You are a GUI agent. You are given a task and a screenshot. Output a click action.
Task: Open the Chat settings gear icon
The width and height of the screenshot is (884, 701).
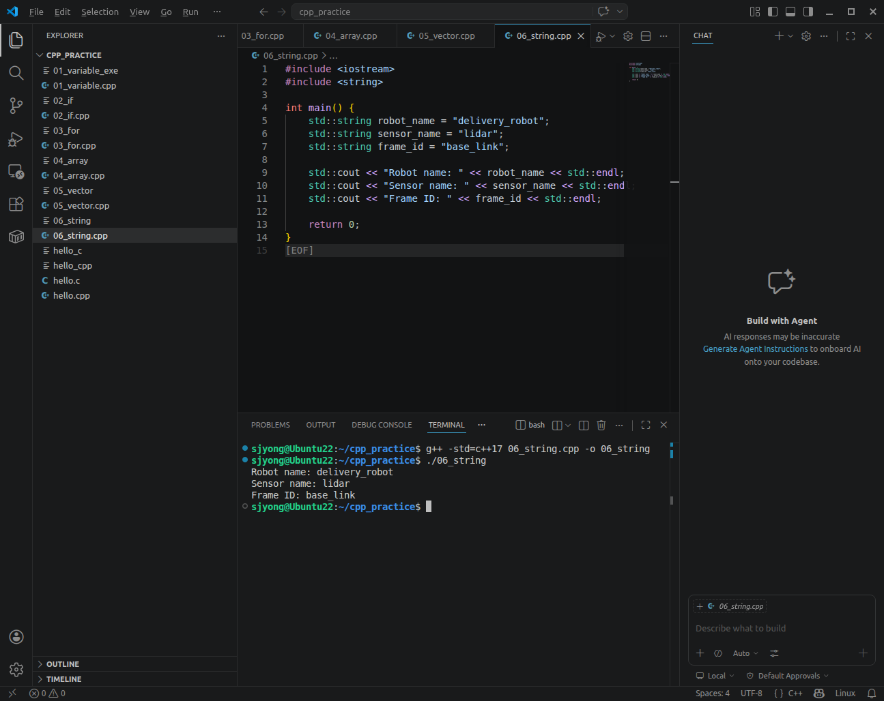pos(806,36)
